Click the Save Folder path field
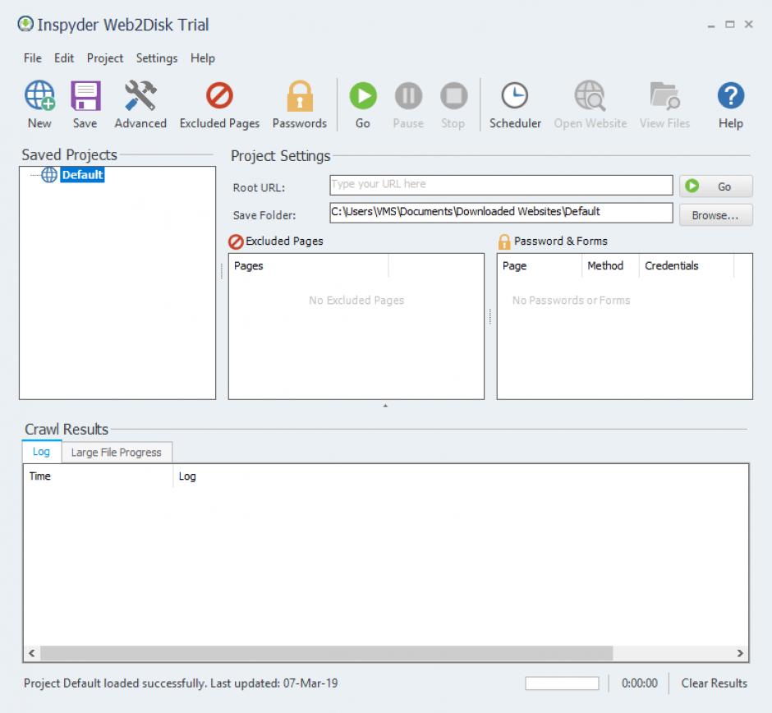772x713 pixels. (x=501, y=212)
